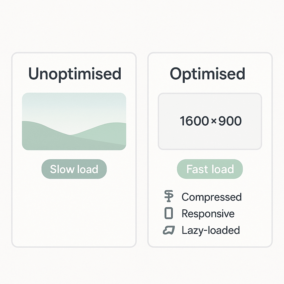Select the Responsive label text
Viewport: 284px width, 284px height.
point(208,214)
